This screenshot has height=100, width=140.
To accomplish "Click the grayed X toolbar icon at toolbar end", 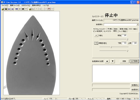I will point(52,9).
